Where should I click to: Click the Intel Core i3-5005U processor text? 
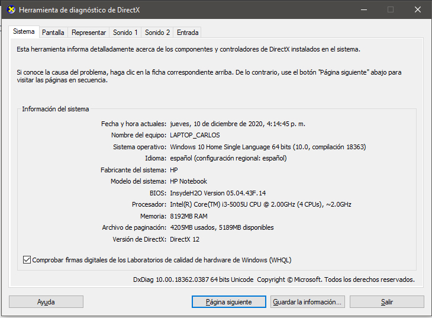tap(260, 204)
